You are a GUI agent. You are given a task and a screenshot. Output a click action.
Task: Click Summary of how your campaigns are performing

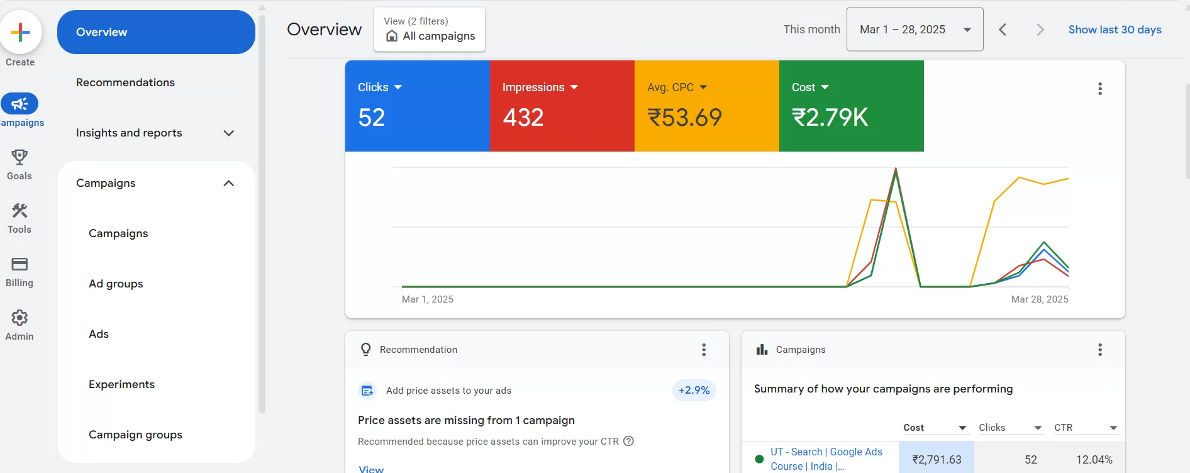click(x=883, y=389)
